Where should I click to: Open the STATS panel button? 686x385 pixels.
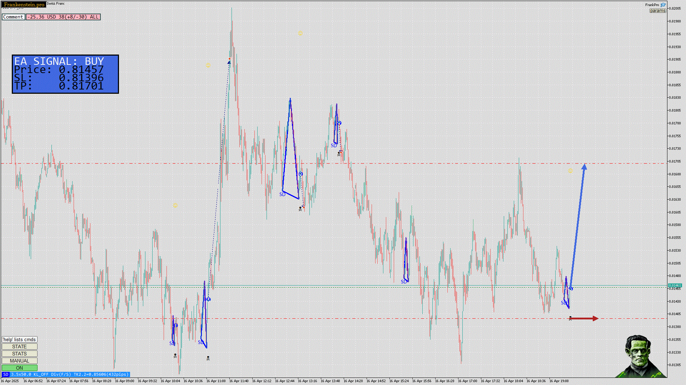pos(19,354)
